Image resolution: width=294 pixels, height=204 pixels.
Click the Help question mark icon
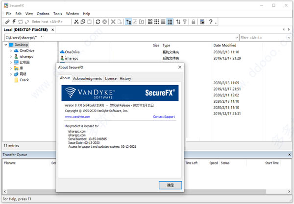pyautogui.click(x=211, y=22)
